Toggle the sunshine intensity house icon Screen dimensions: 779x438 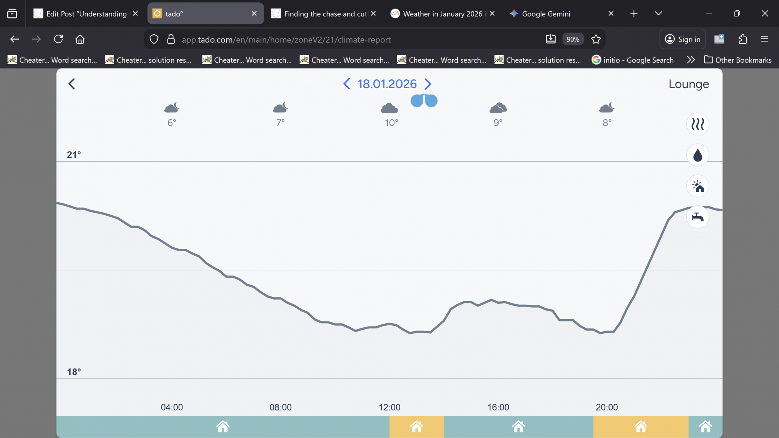click(697, 187)
